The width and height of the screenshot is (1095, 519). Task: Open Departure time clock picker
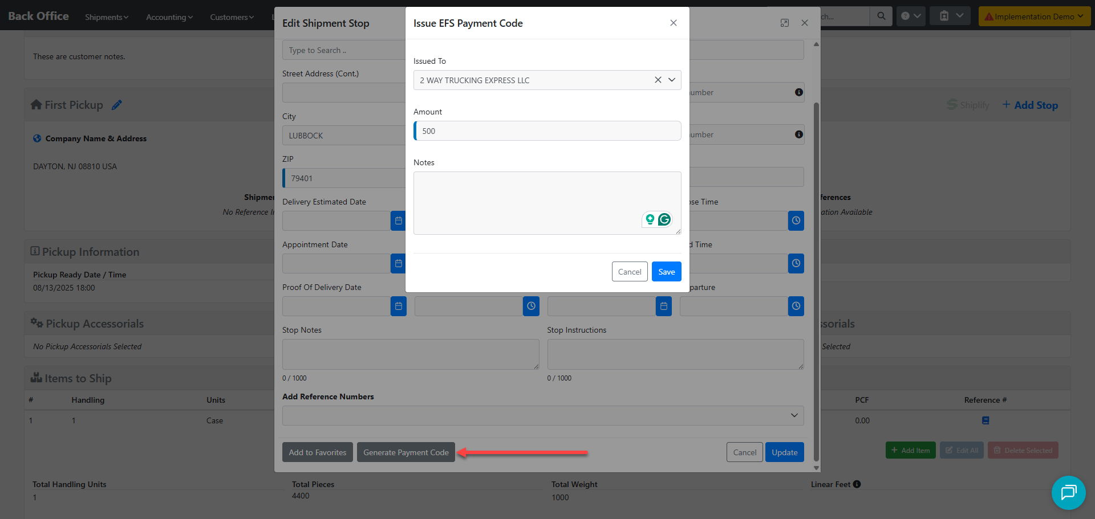point(796,306)
